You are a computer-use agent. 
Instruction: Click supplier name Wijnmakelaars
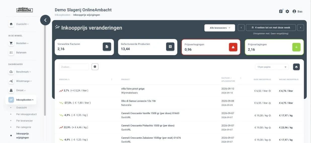point(129,93)
